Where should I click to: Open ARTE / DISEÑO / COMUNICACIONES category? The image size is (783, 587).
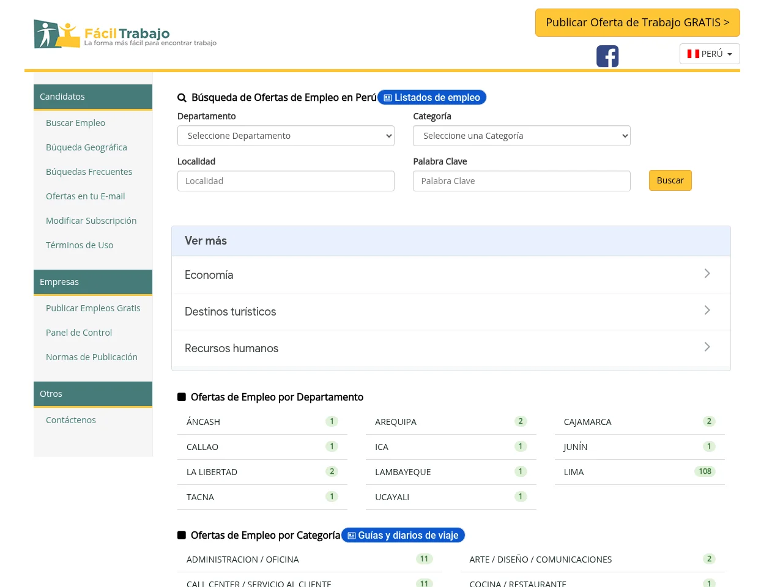[593, 559]
